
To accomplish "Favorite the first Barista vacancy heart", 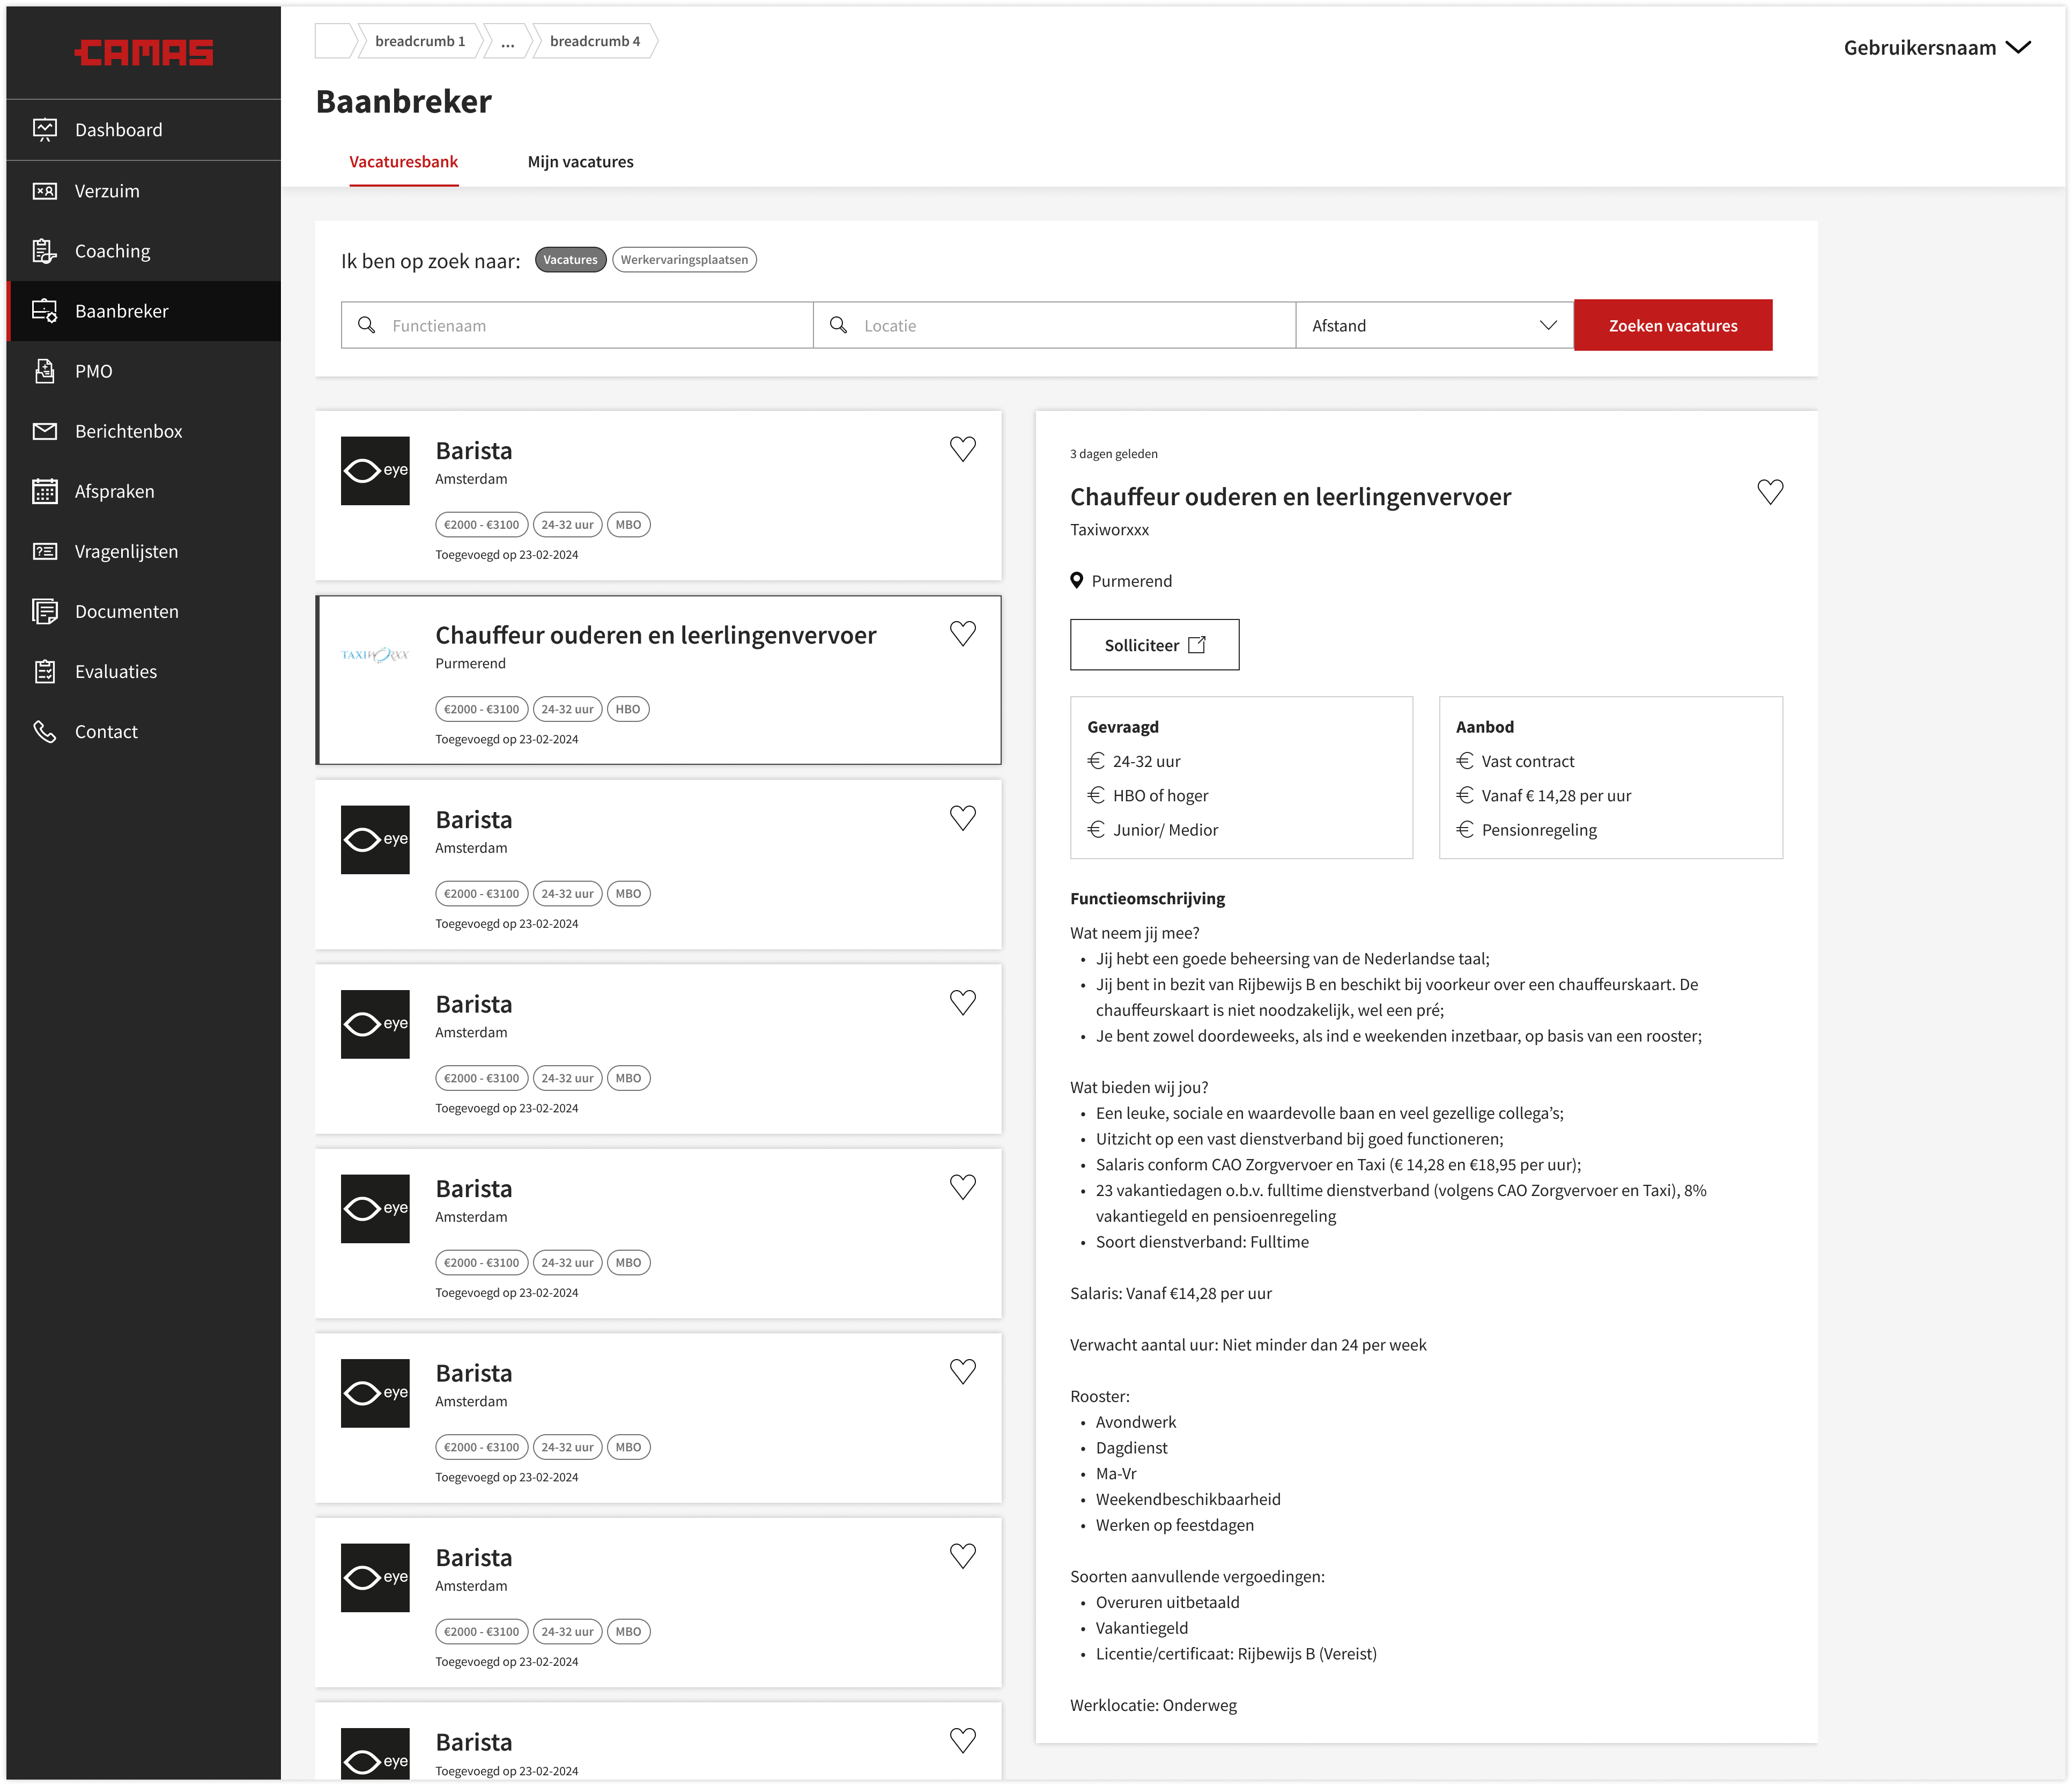I will point(963,449).
